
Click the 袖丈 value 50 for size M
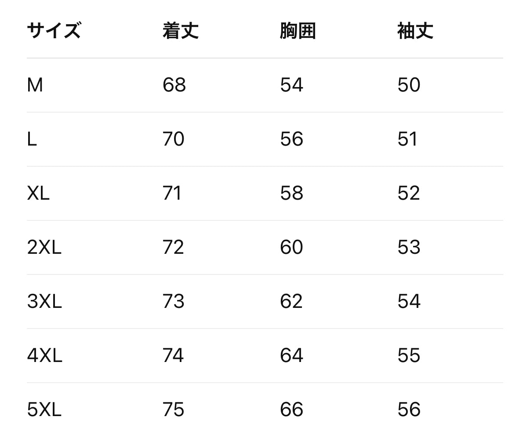click(409, 85)
